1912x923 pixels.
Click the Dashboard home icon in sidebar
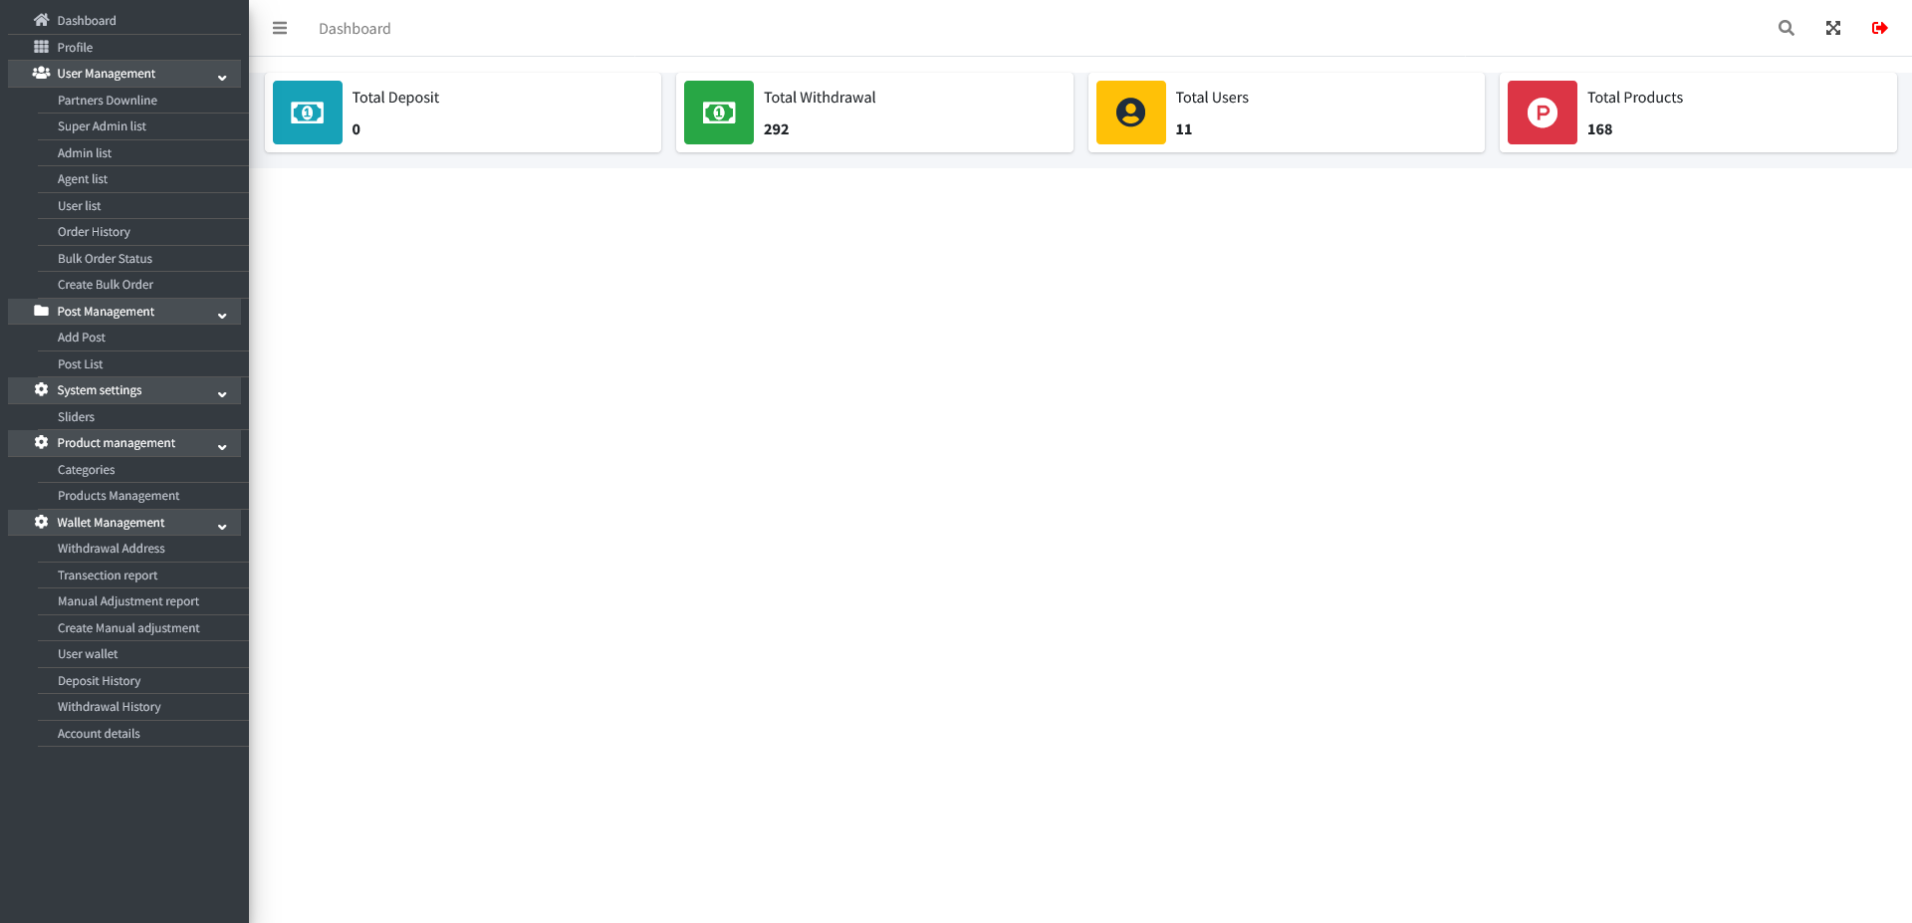pyautogui.click(x=41, y=20)
